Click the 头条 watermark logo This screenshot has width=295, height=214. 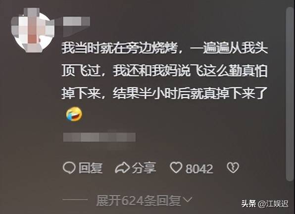(x=249, y=204)
